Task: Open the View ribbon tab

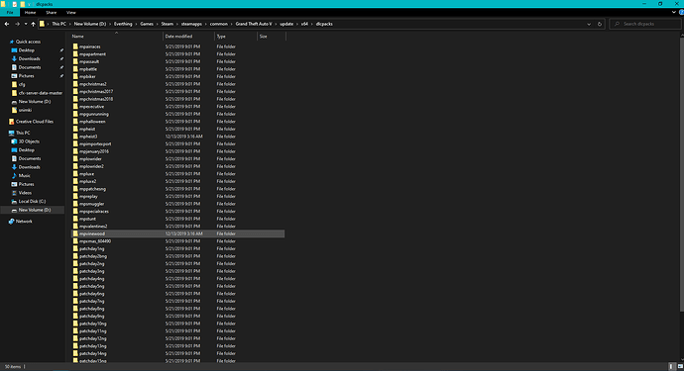Action: coord(71,12)
